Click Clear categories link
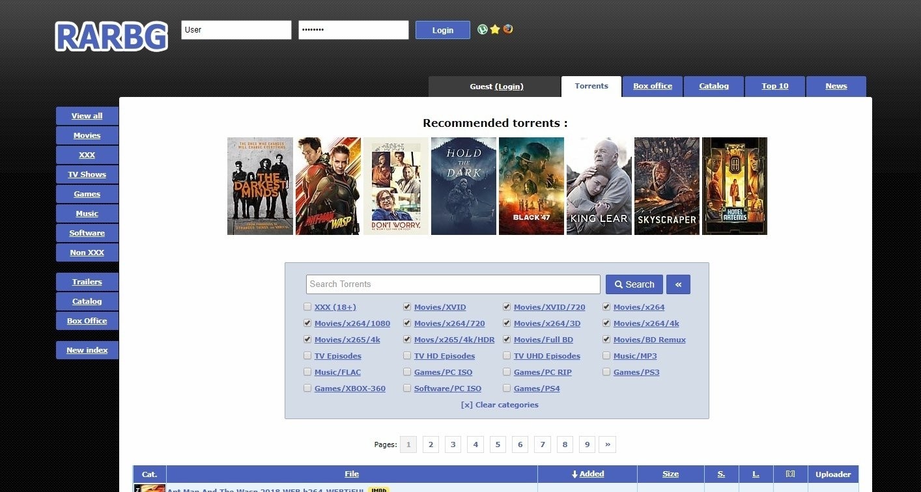This screenshot has width=921, height=492. [500, 405]
